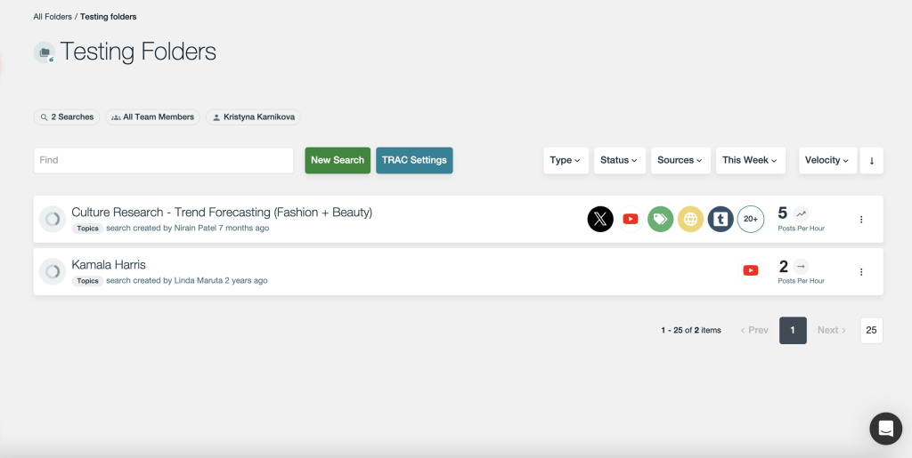Image resolution: width=912 pixels, height=458 pixels.
Task: Click the '1 - 25 of 2 items' text
Action: click(691, 330)
